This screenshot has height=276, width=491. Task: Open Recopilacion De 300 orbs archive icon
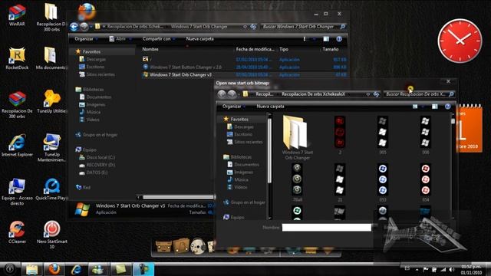coord(17,105)
